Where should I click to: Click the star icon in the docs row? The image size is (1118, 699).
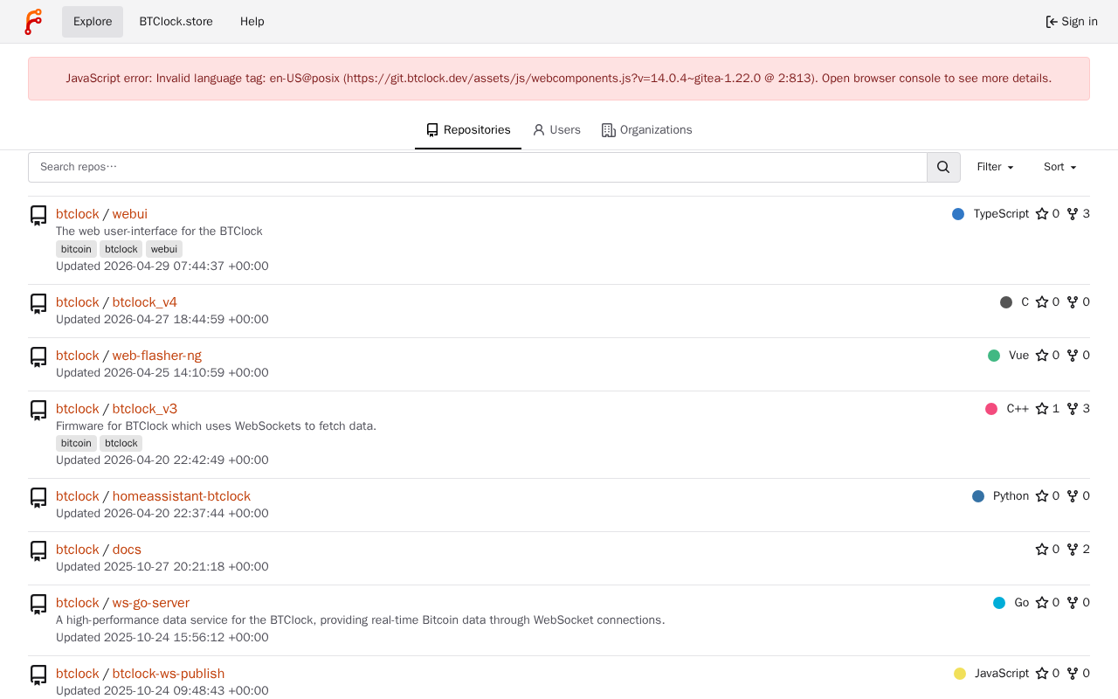pyautogui.click(x=1042, y=550)
